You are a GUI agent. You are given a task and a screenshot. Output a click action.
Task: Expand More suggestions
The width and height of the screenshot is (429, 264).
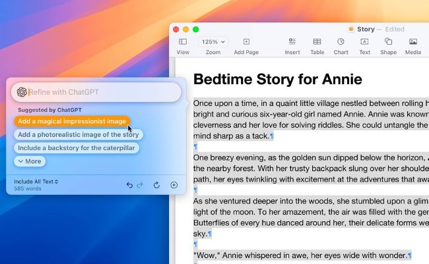click(30, 161)
